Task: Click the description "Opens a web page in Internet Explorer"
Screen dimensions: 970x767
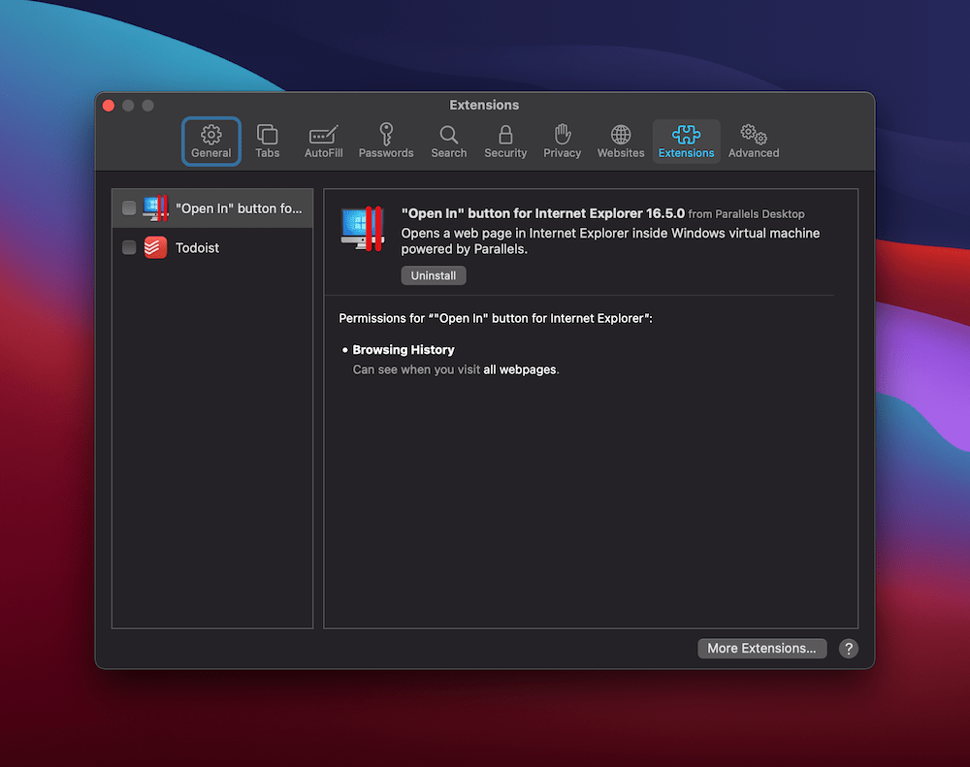Action: [610, 241]
